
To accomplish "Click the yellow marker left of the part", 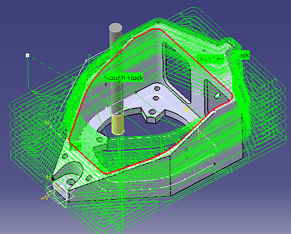I will pos(47,122).
